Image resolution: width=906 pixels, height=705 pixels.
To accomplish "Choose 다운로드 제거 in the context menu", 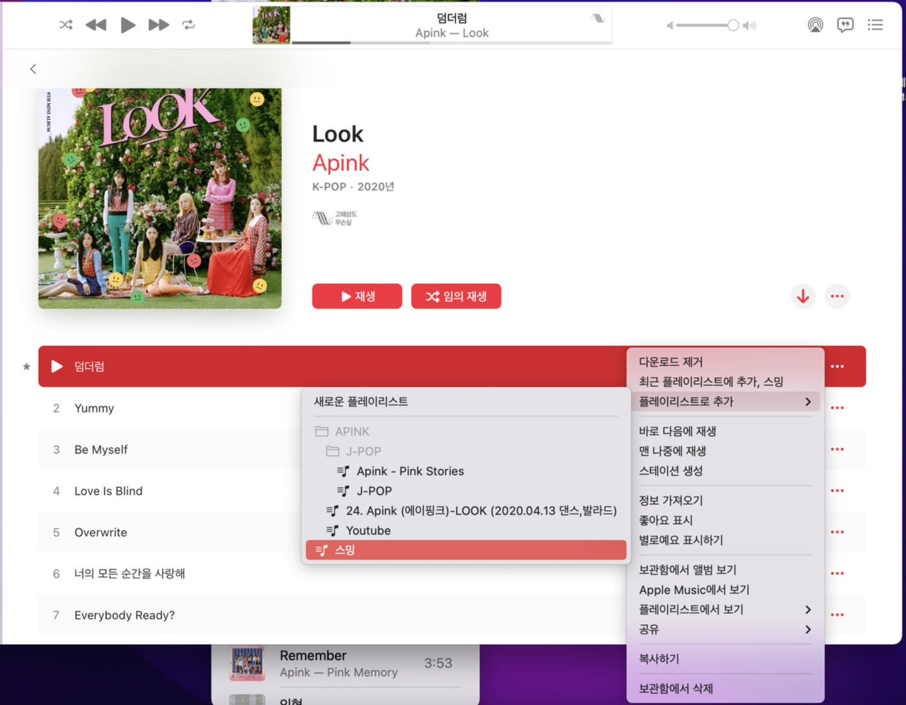I will pyautogui.click(x=725, y=362).
